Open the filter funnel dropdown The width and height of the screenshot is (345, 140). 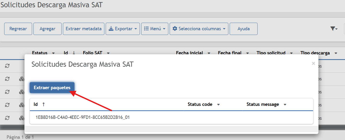[x=334, y=29]
